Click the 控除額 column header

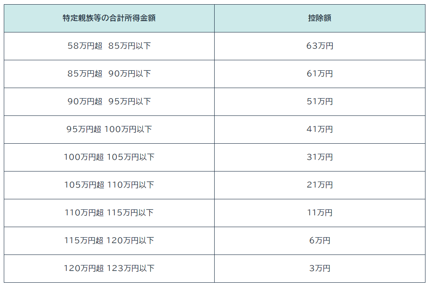click(x=320, y=19)
